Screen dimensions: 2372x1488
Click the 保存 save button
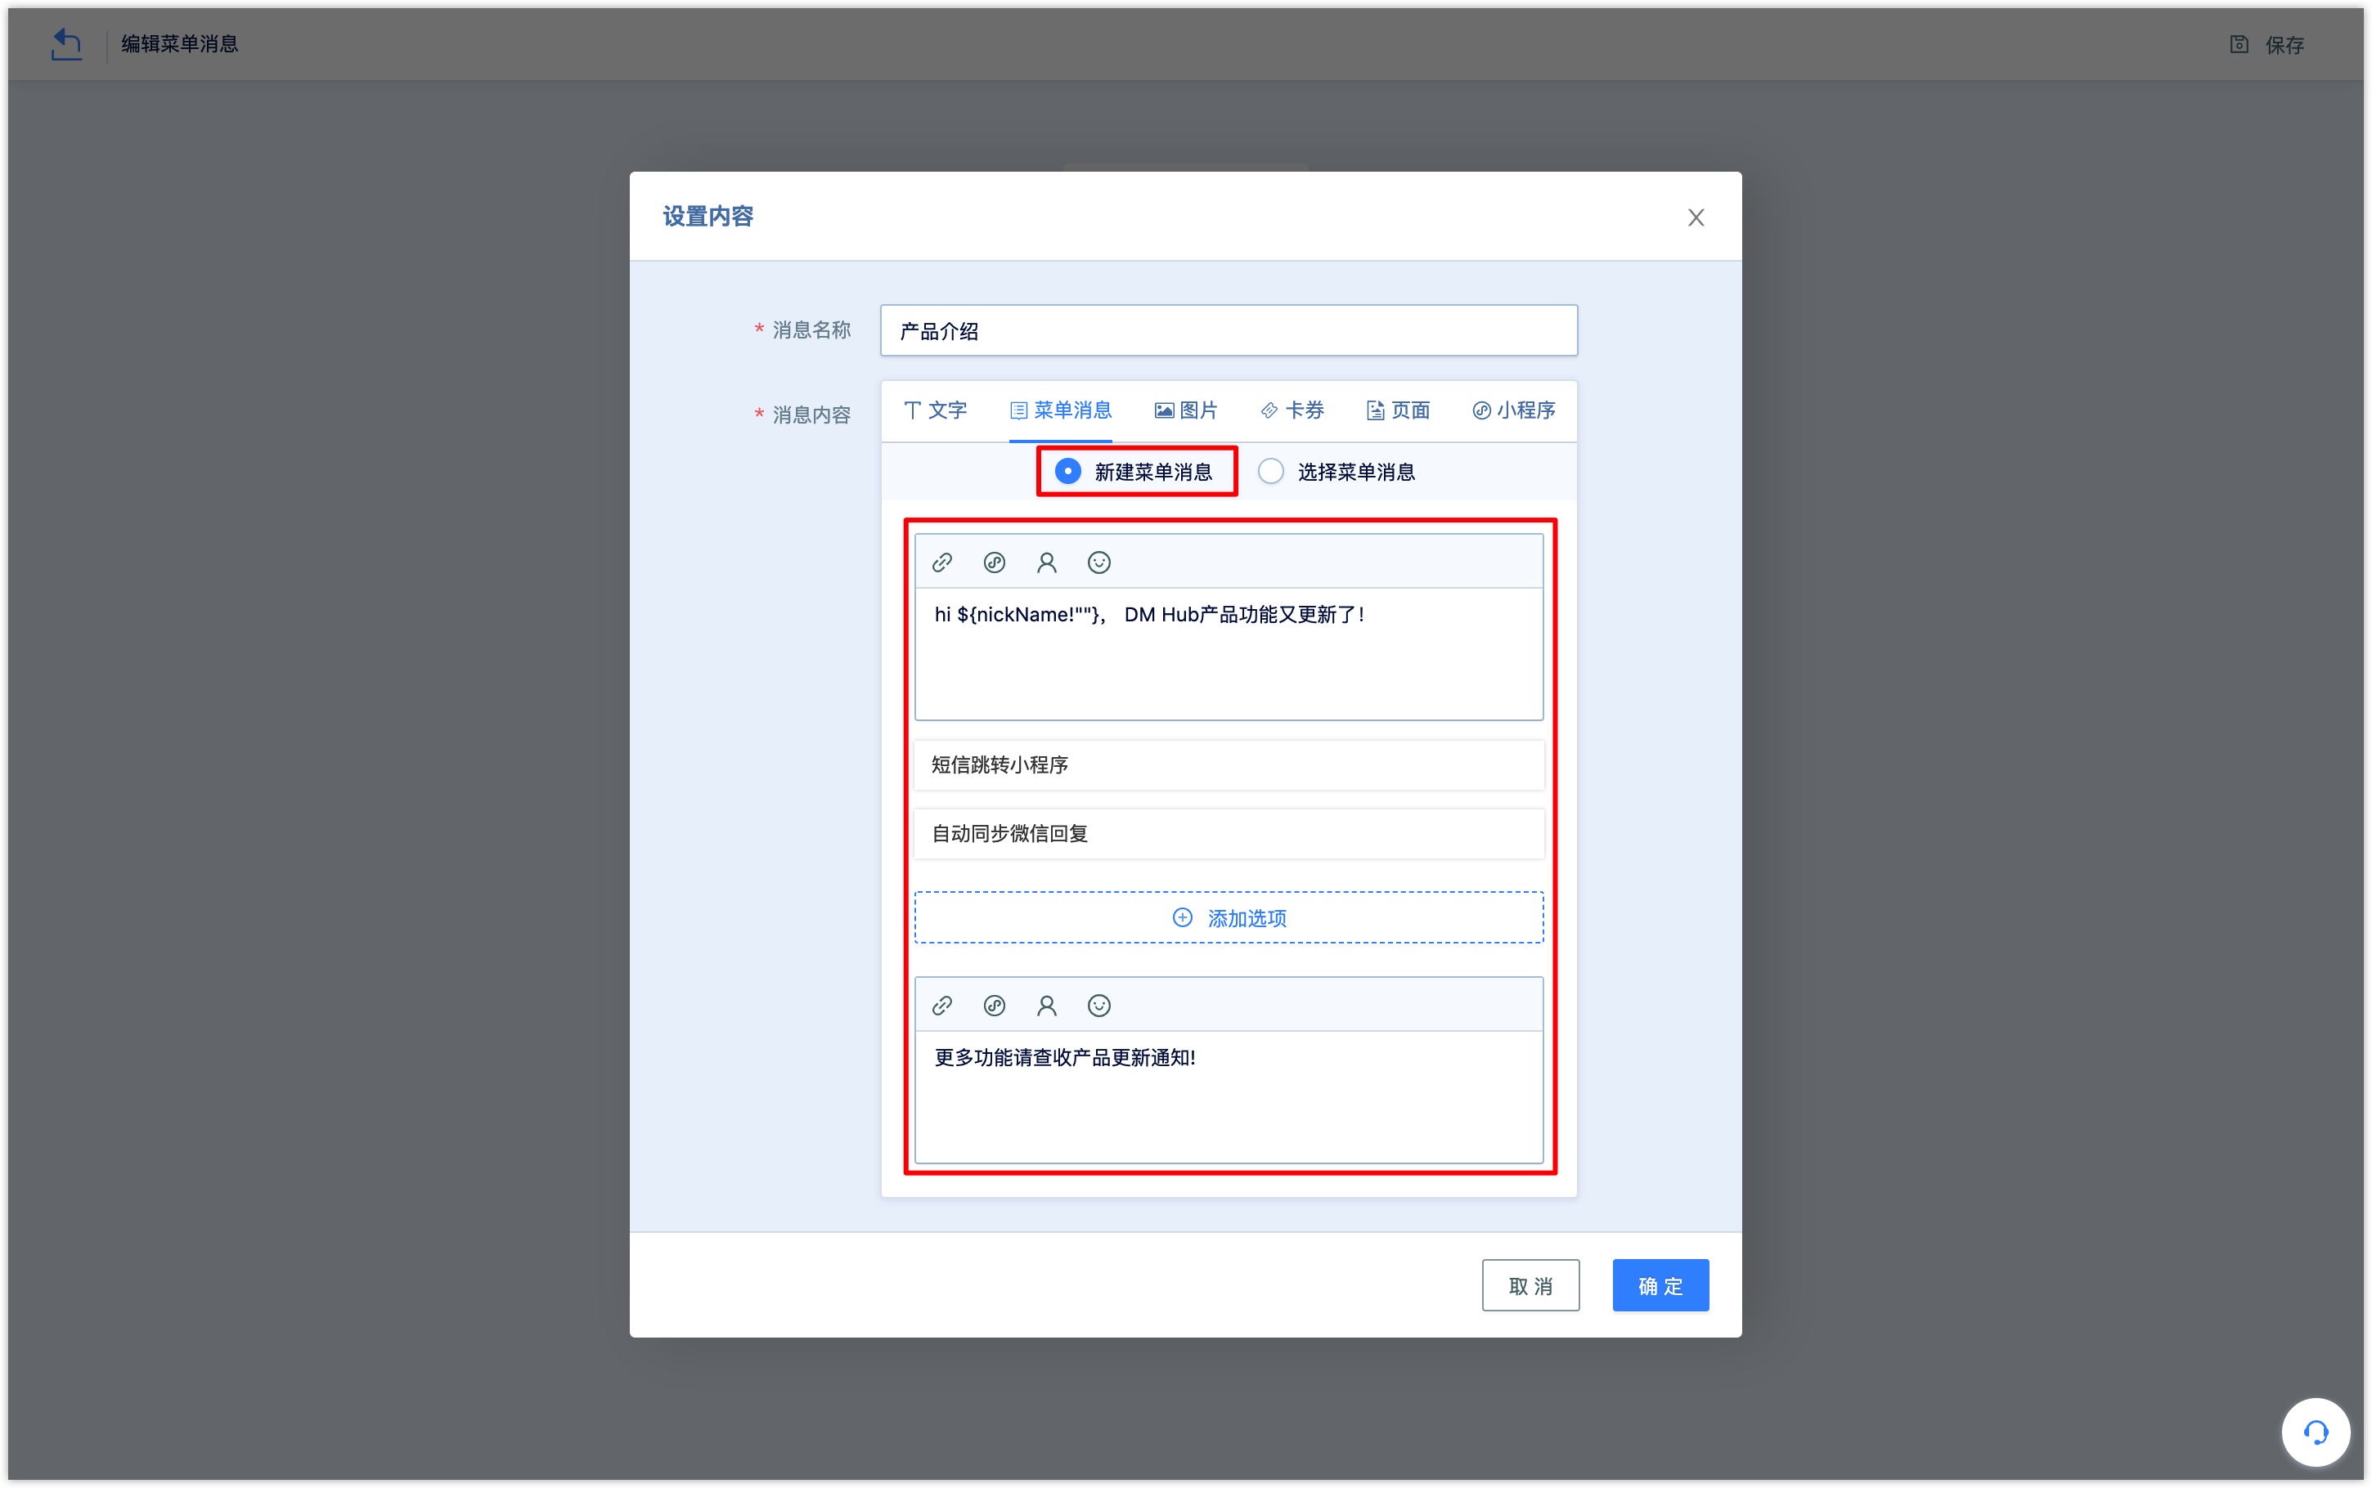point(2266,44)
